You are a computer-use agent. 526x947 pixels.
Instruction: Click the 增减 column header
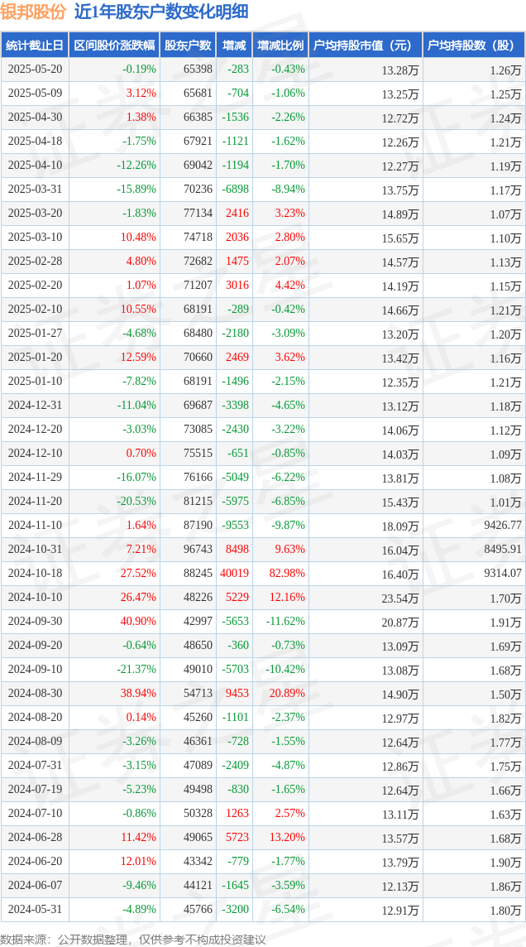[234, 45]
